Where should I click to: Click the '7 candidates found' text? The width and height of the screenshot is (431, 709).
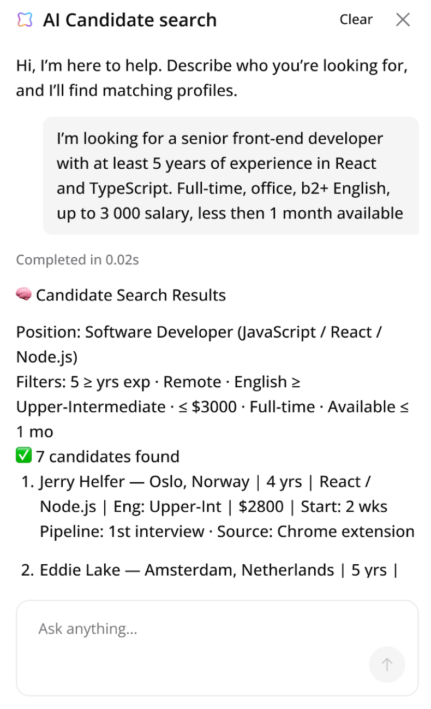pos(107,457)
